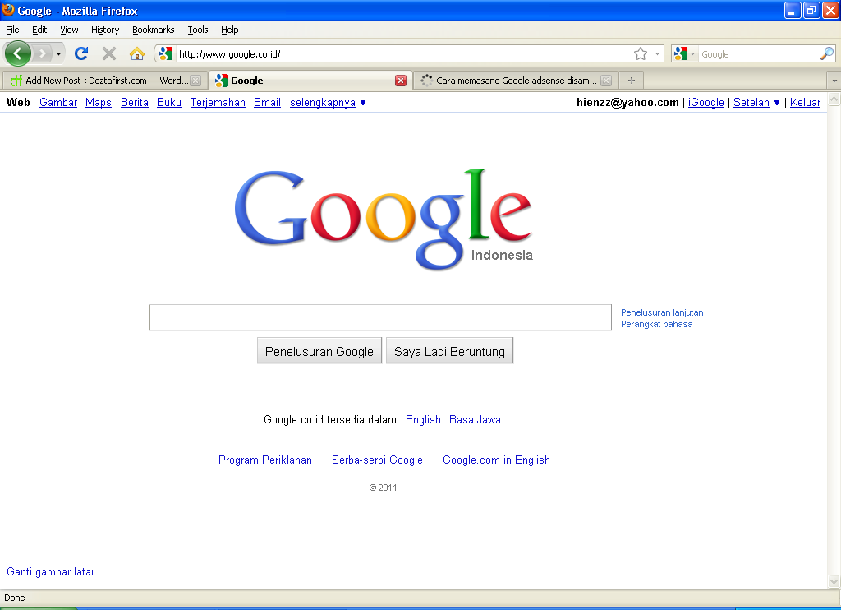841x610 pixels.
Task: Close the Add New Post tab
Action: (x=195, y=81)
